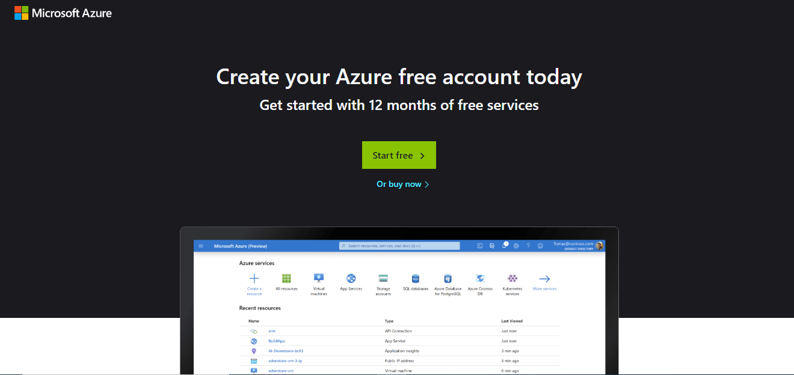This screenshot has height=375, width=794.
Task: Click the "Public IP address" type cell
Action: pos(399,361)
